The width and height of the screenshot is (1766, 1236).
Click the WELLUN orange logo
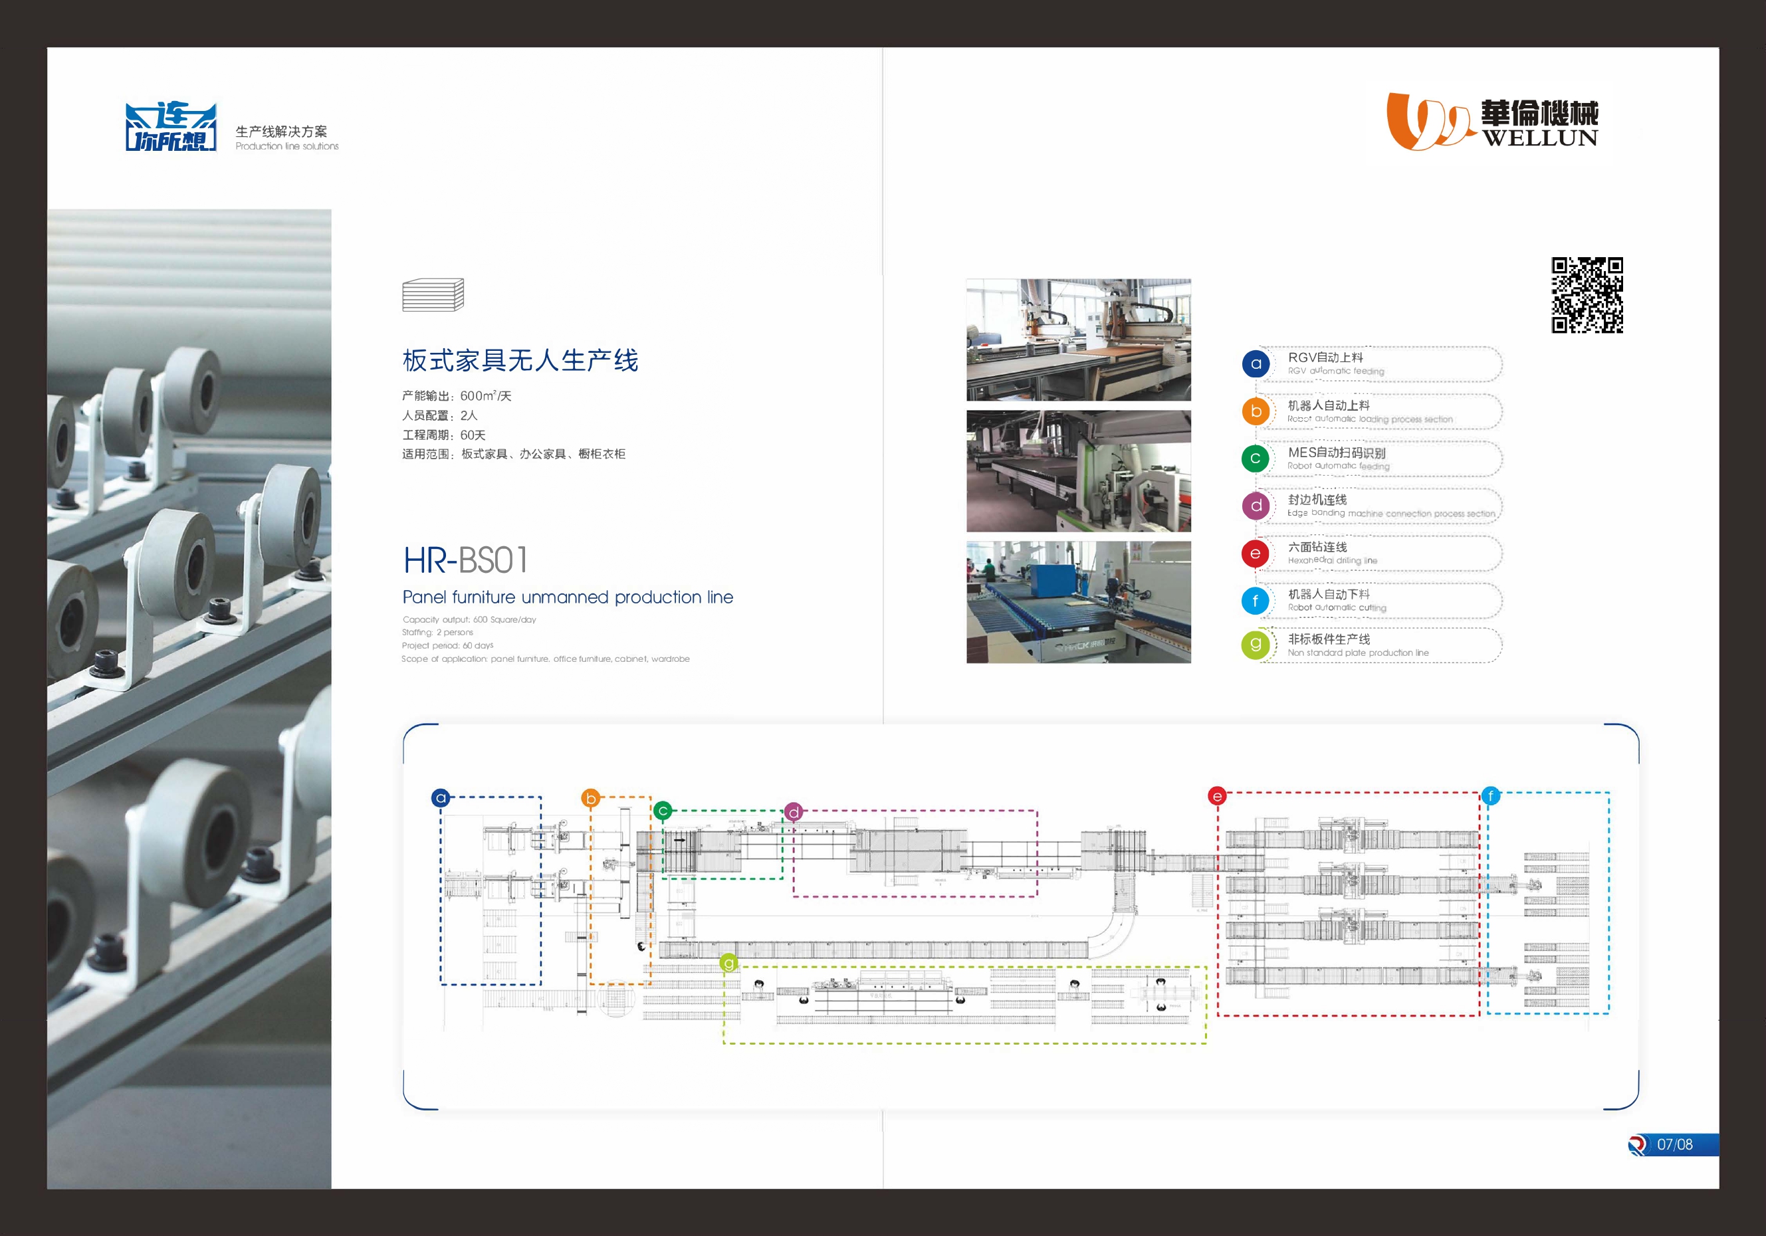click(x=1429, y=122)
